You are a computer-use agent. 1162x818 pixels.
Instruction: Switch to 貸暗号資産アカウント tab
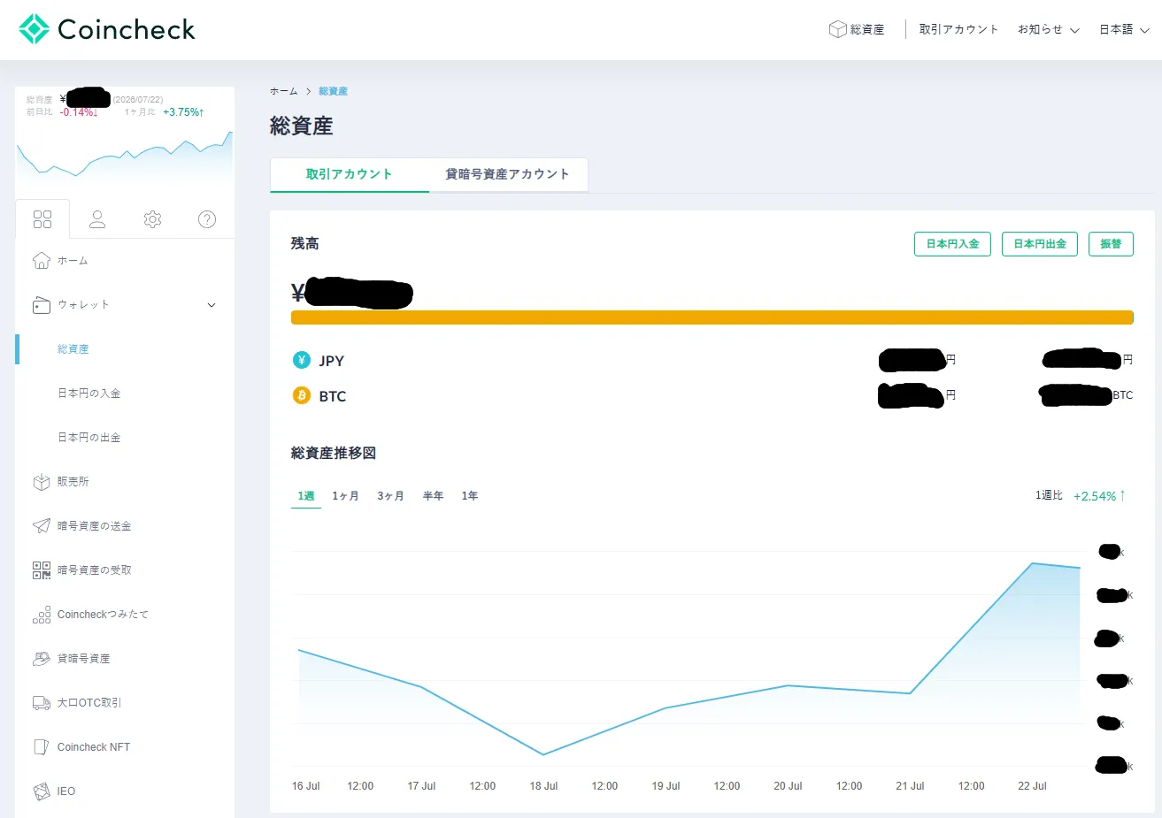[x=507, y=174]
